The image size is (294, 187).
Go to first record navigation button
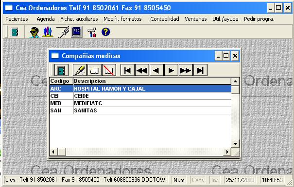[x=127, y=70]
